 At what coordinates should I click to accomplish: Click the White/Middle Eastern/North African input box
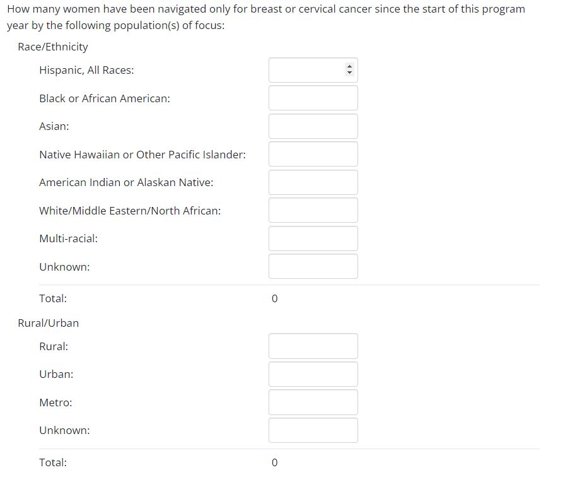point(313,211)
